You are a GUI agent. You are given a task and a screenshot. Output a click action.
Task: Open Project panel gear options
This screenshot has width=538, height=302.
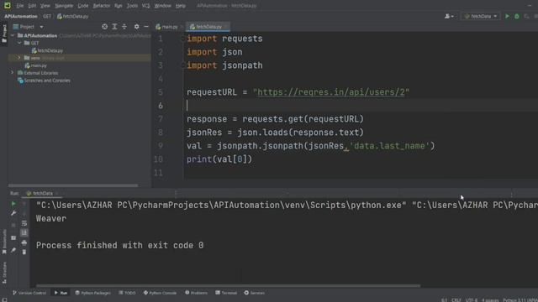click(x=136, y=27)
